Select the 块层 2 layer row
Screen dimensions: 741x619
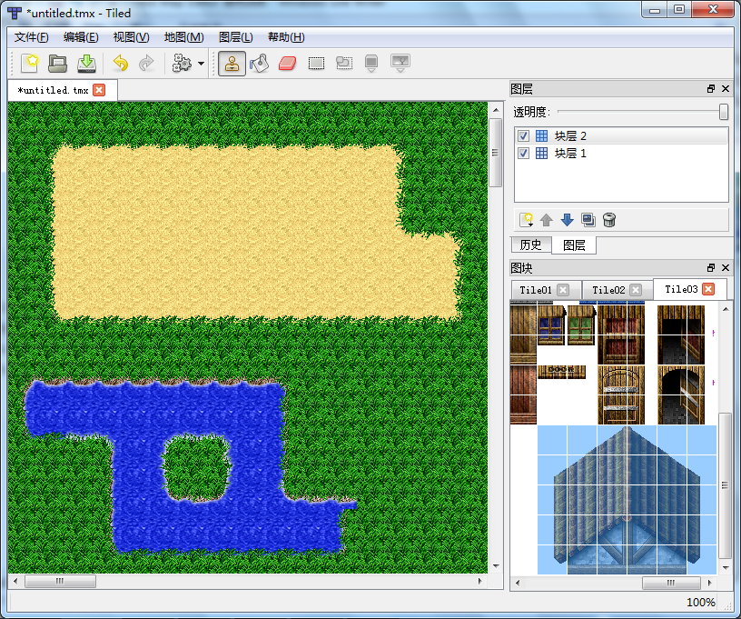621,136
